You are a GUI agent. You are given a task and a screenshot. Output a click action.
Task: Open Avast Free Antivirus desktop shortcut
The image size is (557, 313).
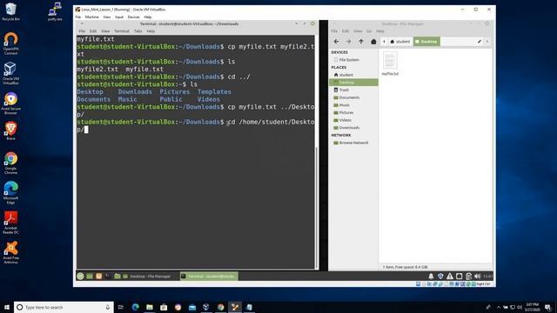pyautogui.click(x=10, y=252)
